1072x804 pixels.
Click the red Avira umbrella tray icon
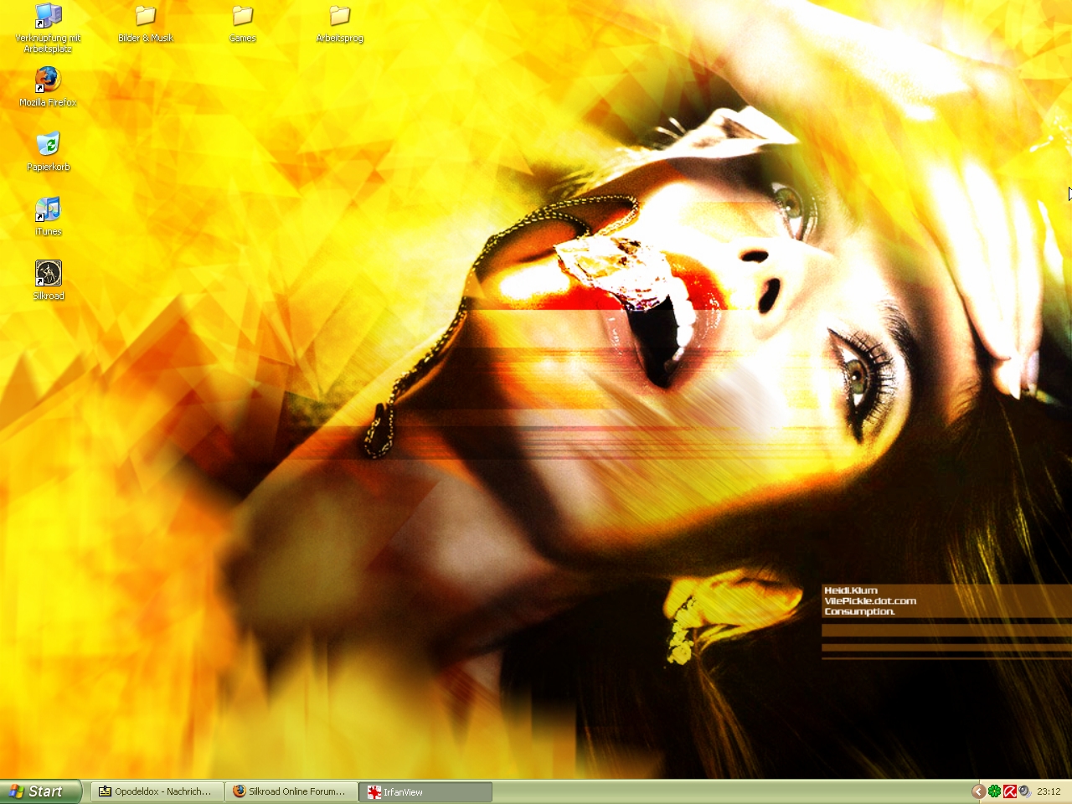[1010, 791]
